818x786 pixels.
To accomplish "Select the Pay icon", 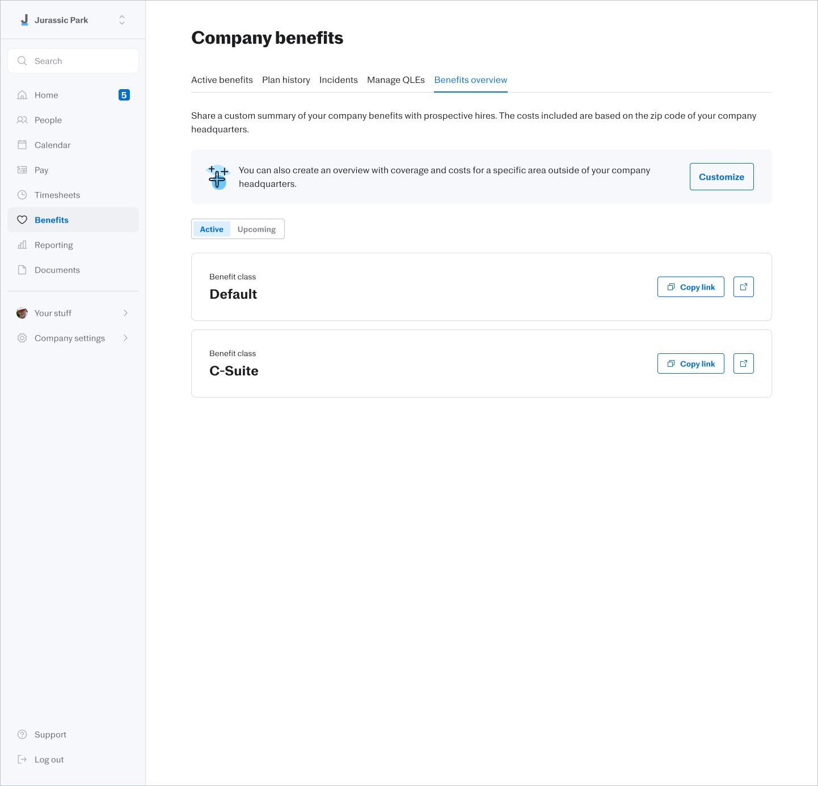I will coord(22,170).
